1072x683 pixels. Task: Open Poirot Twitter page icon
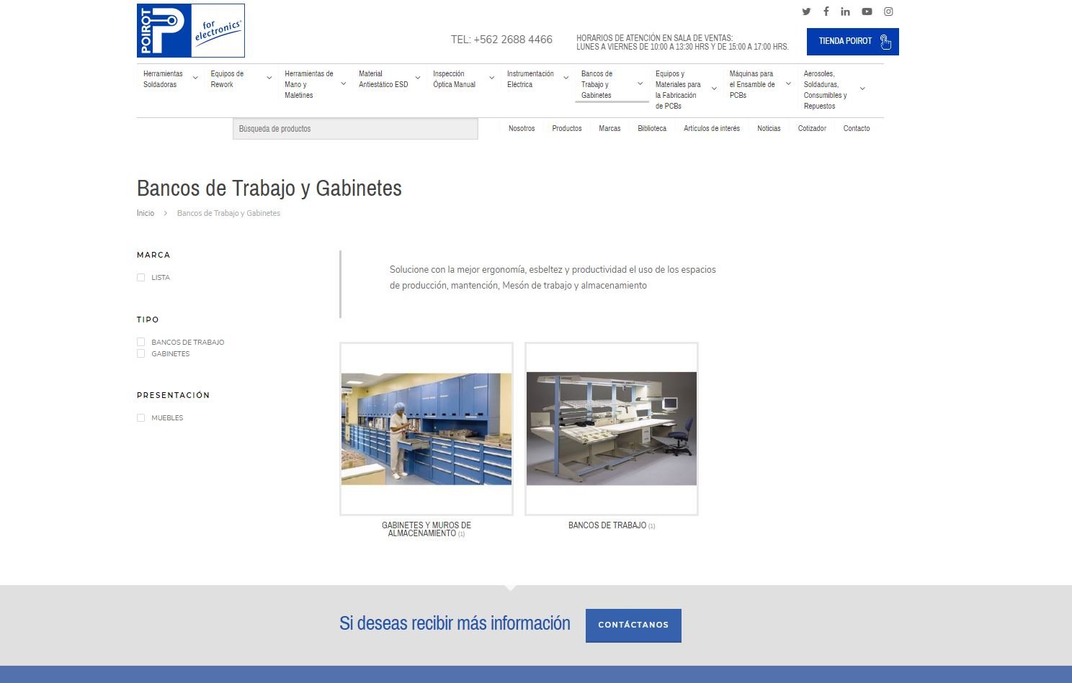tap(806, 12)
